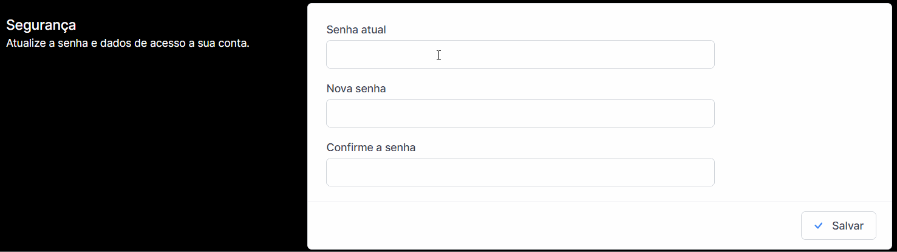The image size is (897, 252).
Task: Click into the Nova senha field
Action: tap(520, 114)
